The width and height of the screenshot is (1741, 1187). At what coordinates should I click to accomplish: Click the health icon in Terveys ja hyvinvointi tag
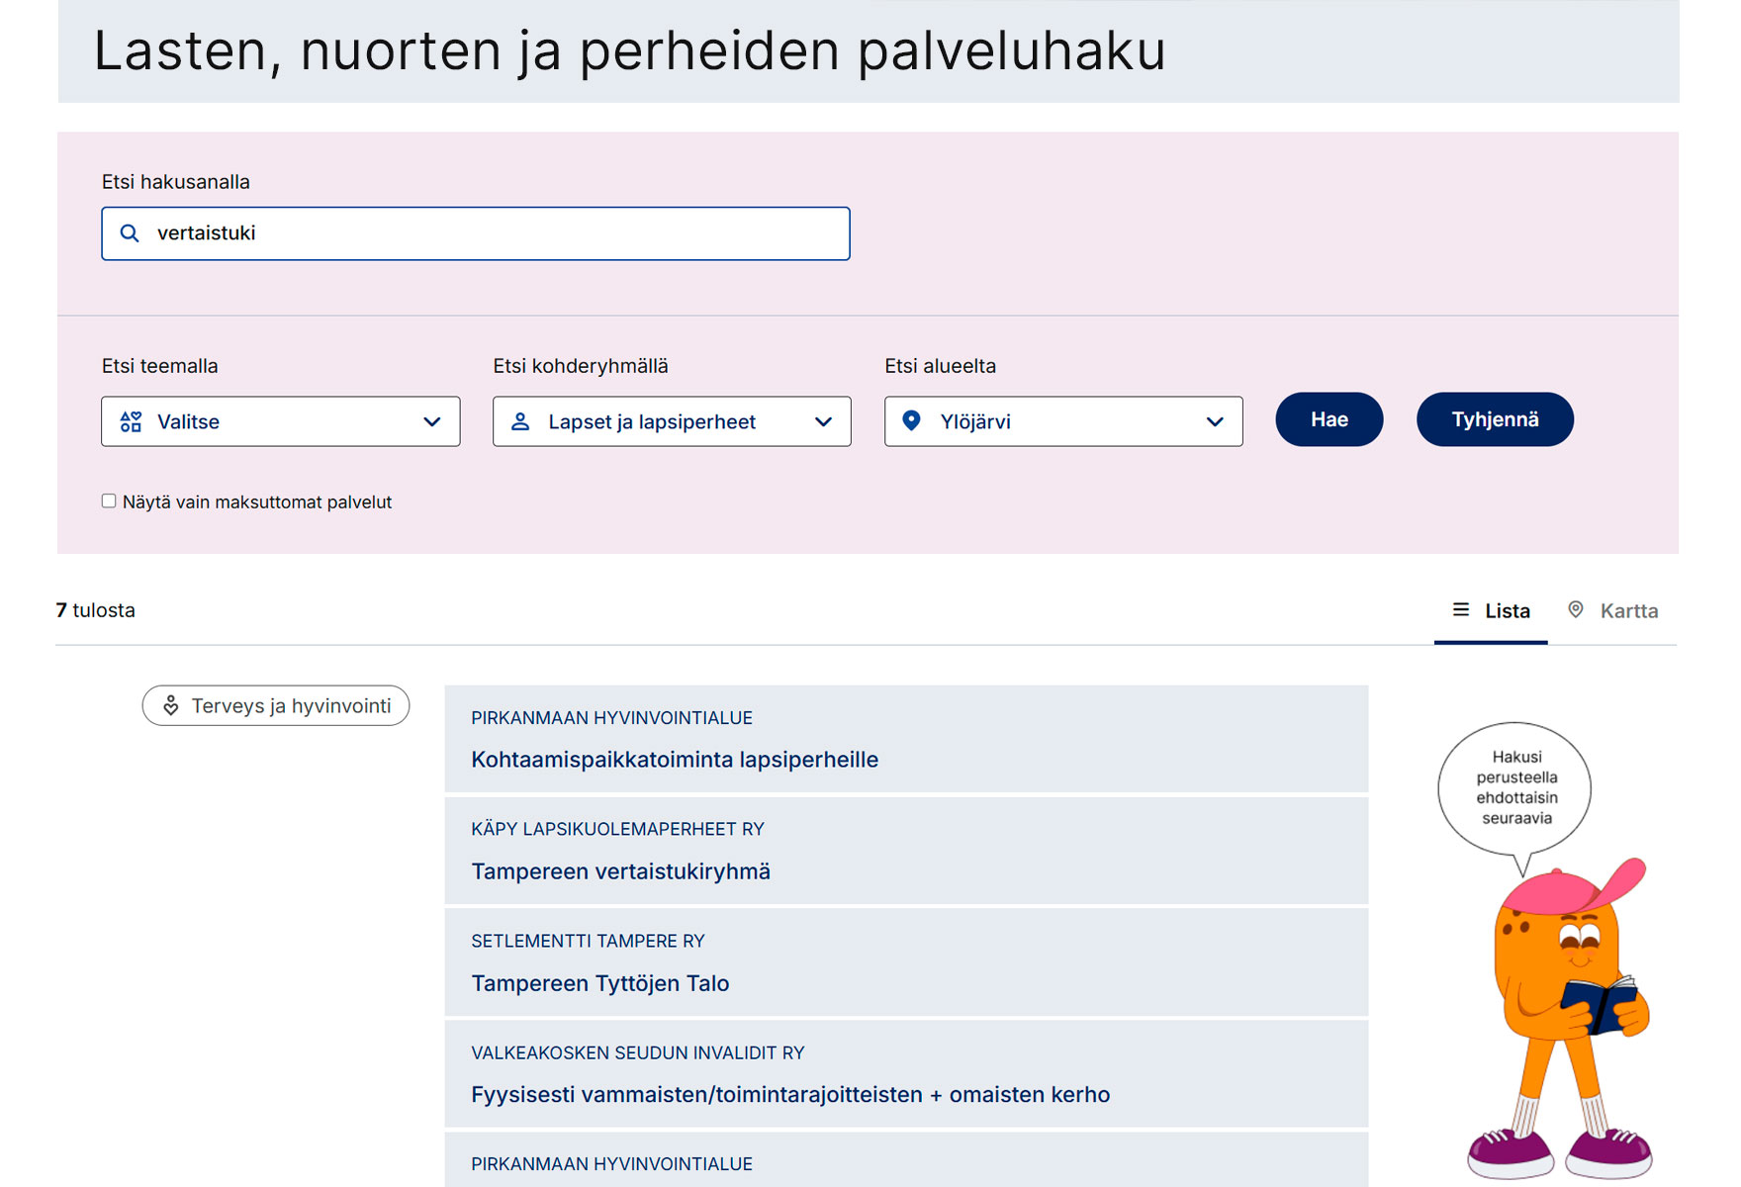(171, 706)
